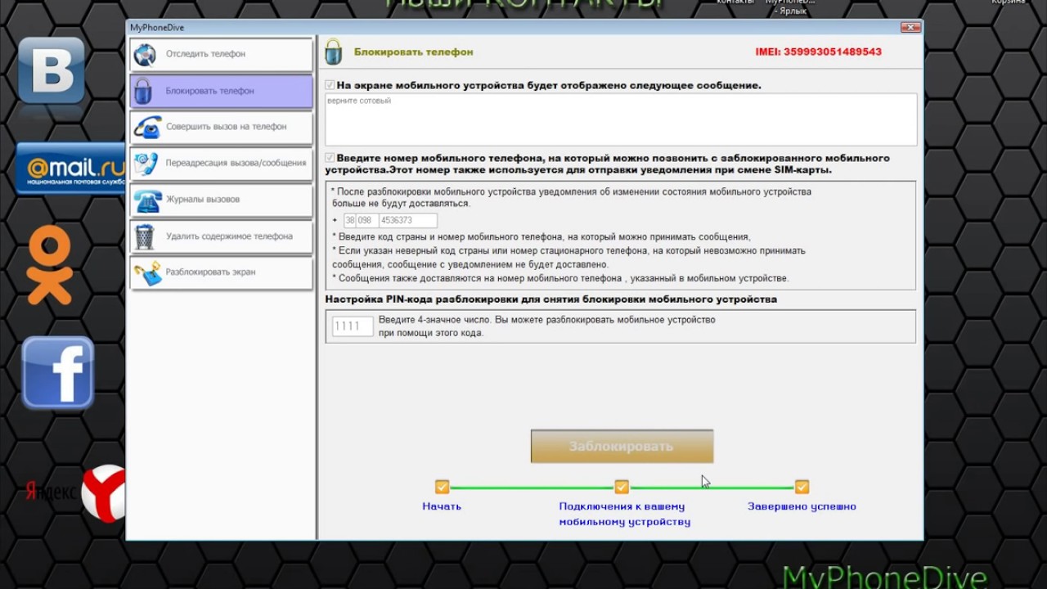Open the Mail.ru desktop shortcut
The width and height of the screenshot is (1047, 589).
70,169
